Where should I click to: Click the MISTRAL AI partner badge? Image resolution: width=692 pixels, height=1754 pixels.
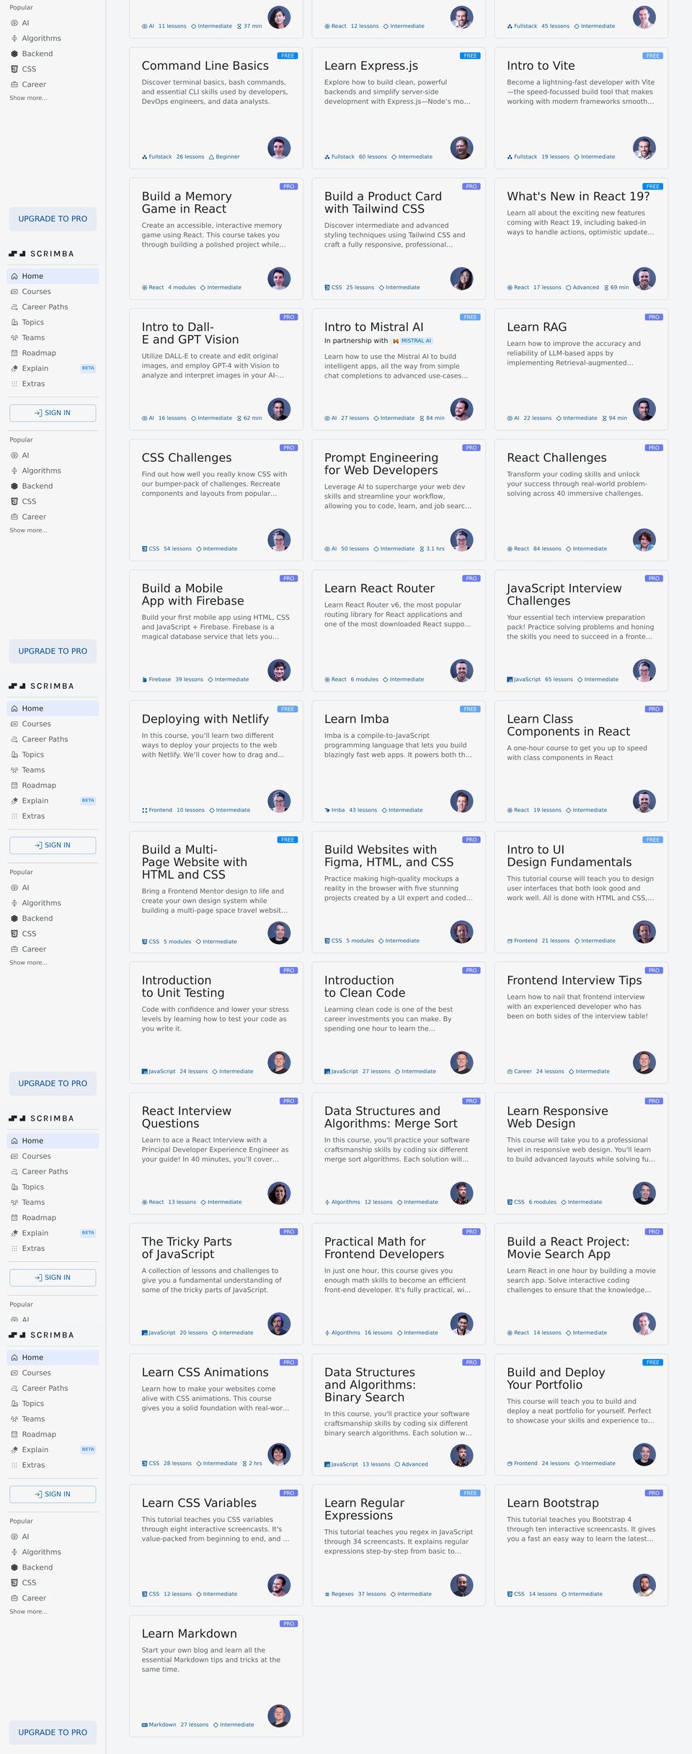coord(412,341)
